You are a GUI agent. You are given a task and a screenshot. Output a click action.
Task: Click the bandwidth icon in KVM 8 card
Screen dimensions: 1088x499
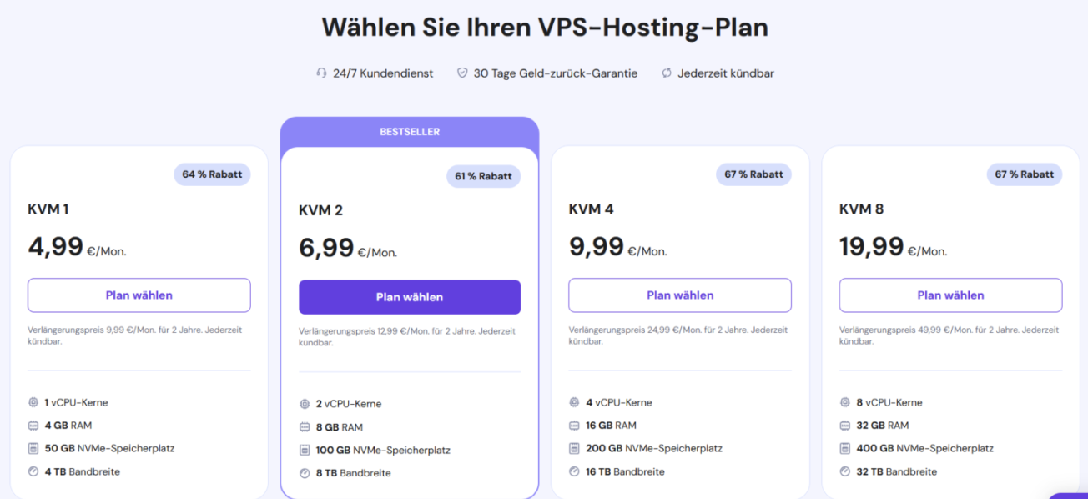coord(846,471)
